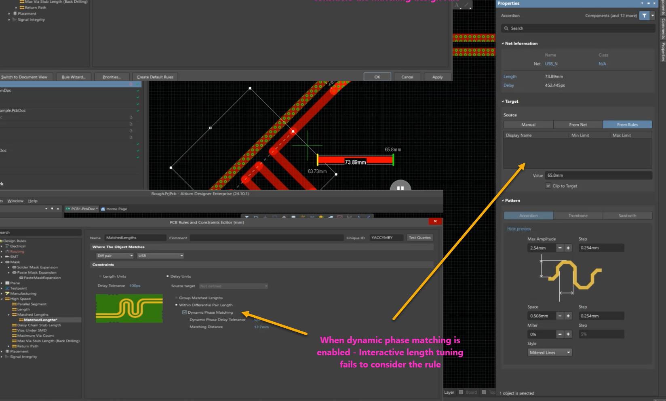Image resolution: width=666 pixels, height=401 pixels.
Task: Click the Hide preview link
Action: [x=519, y=229]
